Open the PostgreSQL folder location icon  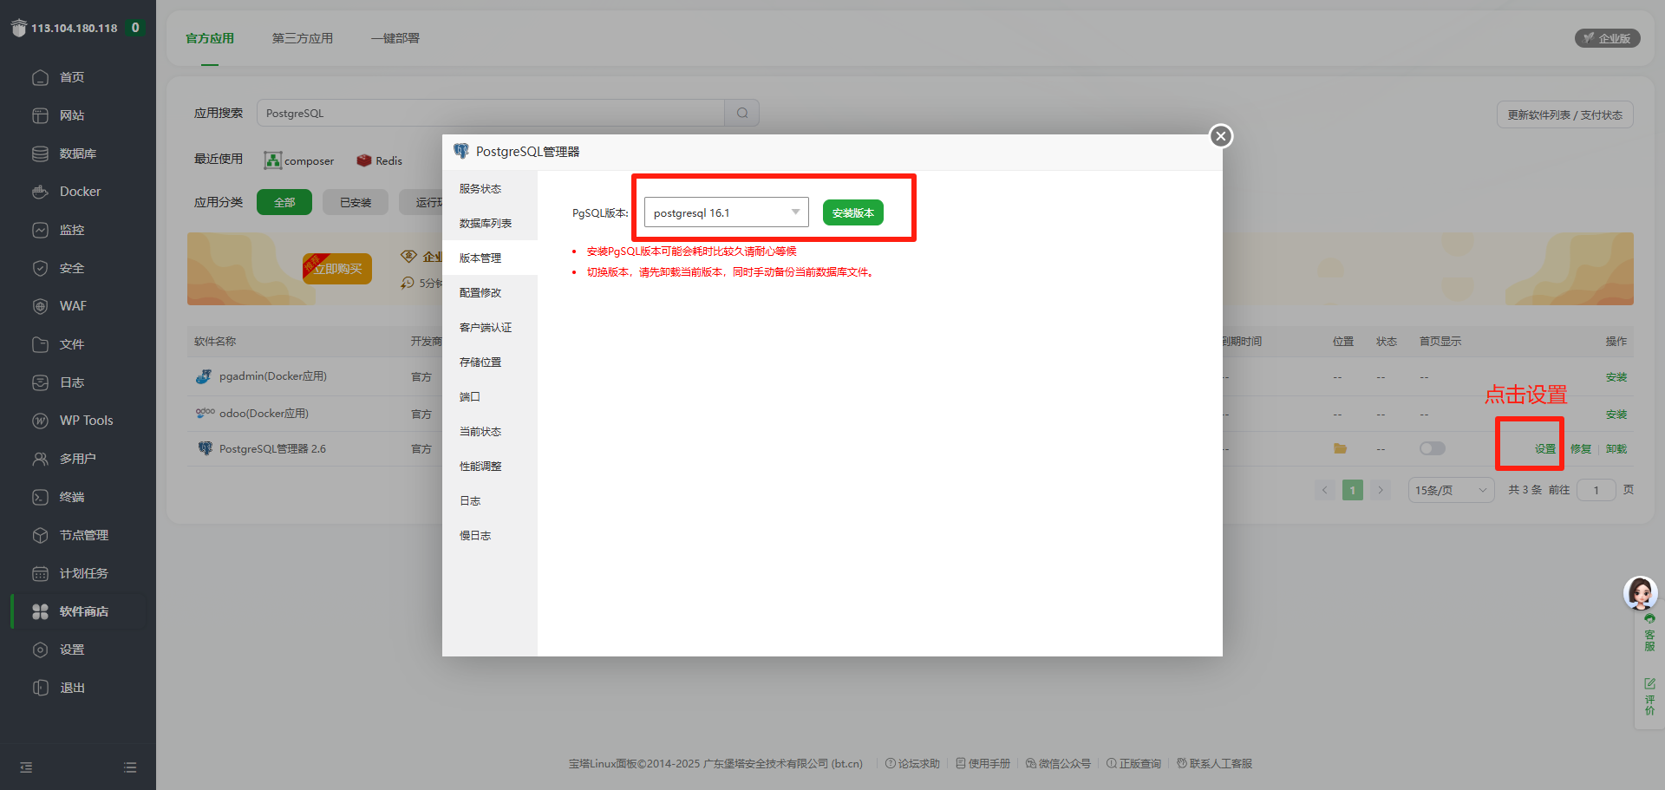[x=1340, y=448]
